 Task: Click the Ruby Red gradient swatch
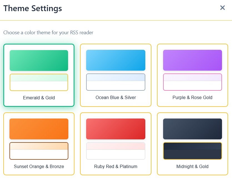116,129
